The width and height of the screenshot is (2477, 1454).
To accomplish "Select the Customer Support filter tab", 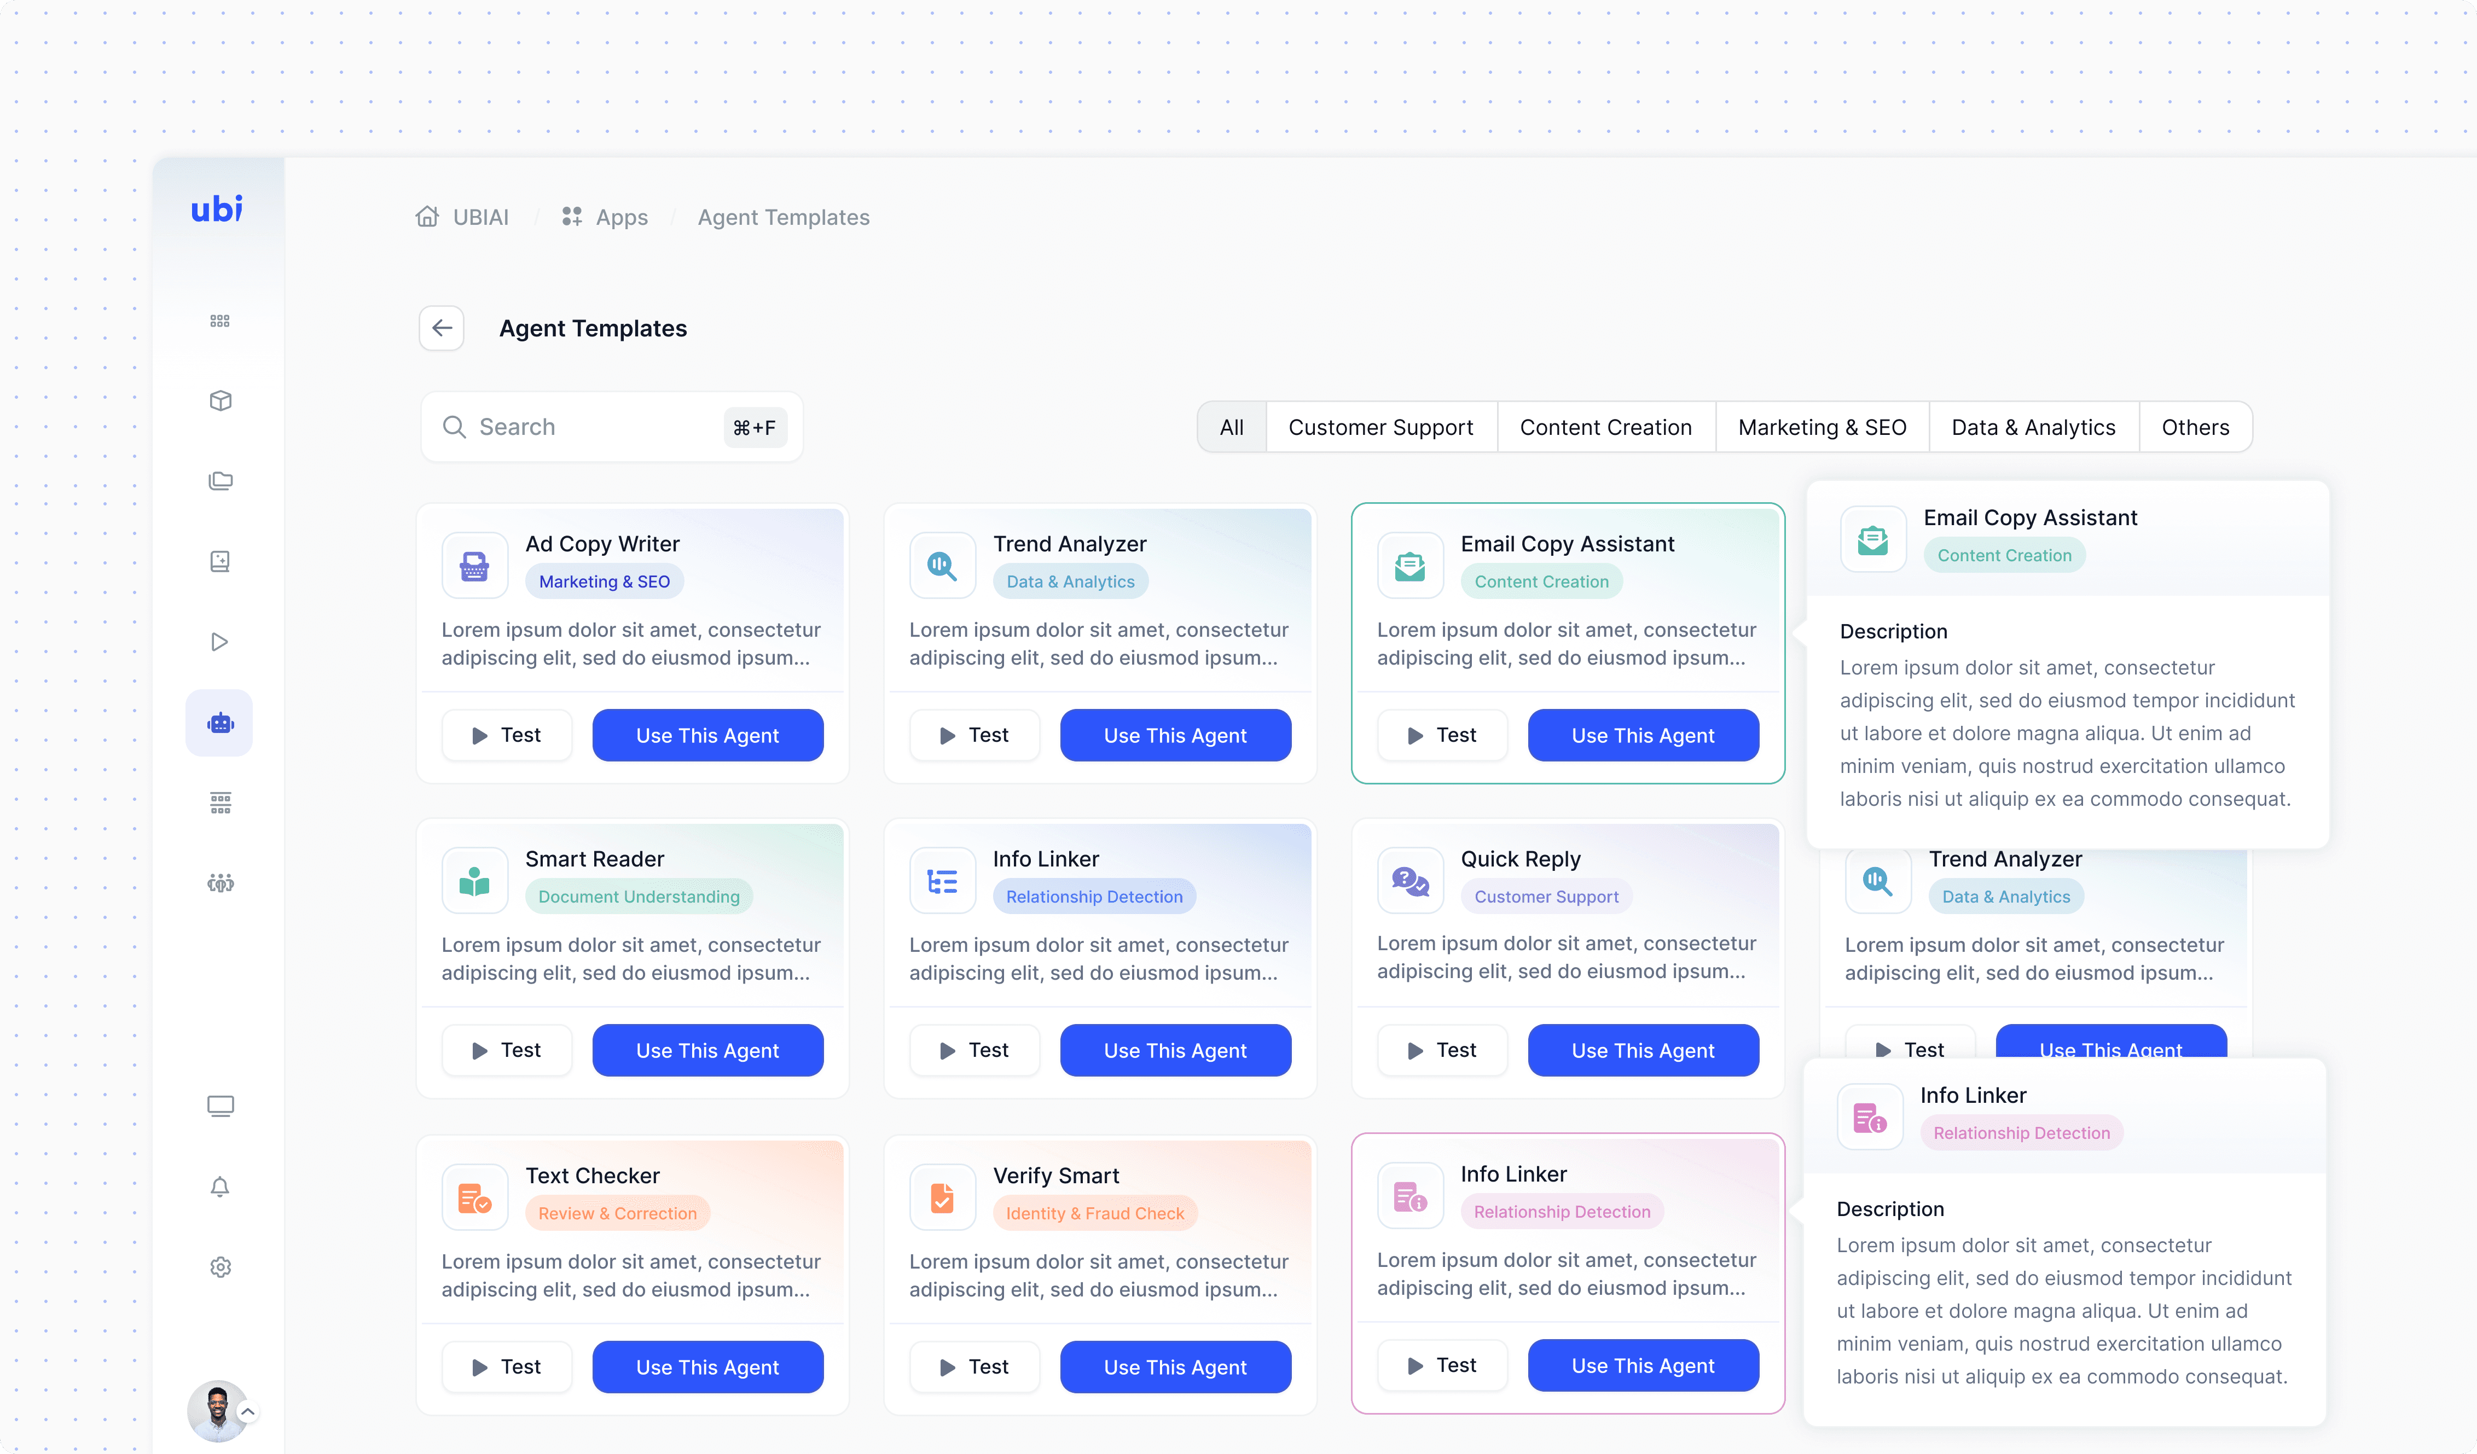I will click(x=1380, y=427).
